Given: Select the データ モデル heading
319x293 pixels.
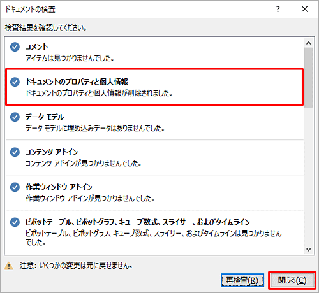Looking at the screenshot, I should [x=45, y=117].
